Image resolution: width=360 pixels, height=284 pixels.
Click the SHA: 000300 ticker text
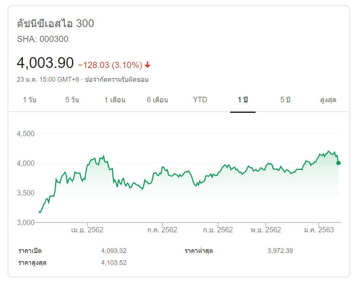tap(43, 39)
